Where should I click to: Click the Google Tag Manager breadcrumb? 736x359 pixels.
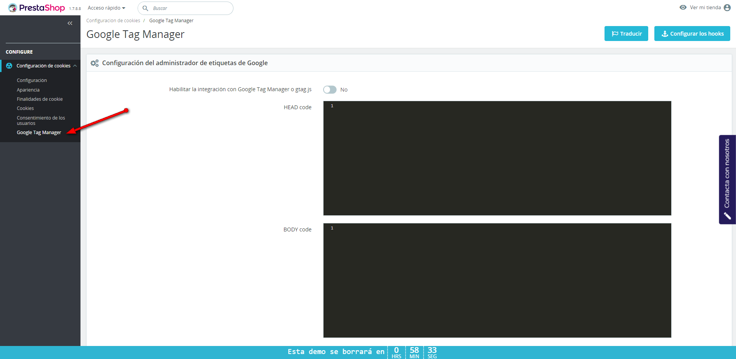pos(171,21)
